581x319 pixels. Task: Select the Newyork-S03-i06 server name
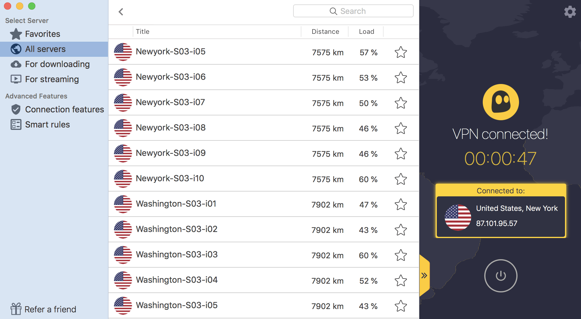tap(170, 77)
